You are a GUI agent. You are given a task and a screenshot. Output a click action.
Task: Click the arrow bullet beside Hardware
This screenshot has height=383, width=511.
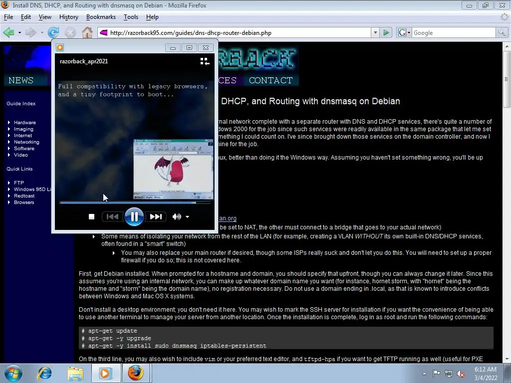pos(9,123)
